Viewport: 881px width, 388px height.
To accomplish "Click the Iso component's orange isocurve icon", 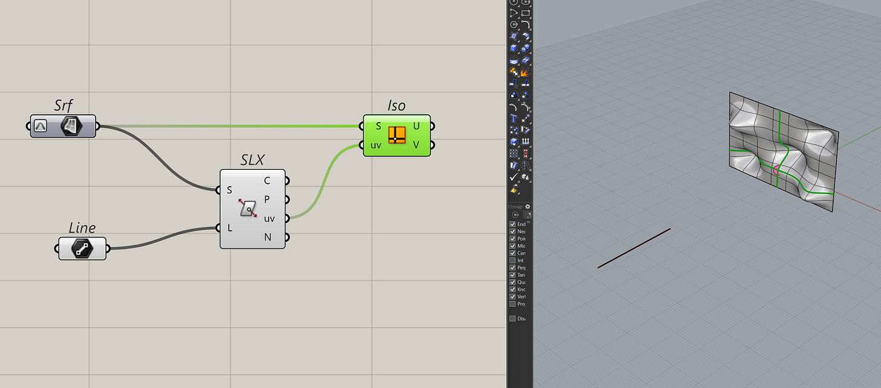I will (396, 135).
